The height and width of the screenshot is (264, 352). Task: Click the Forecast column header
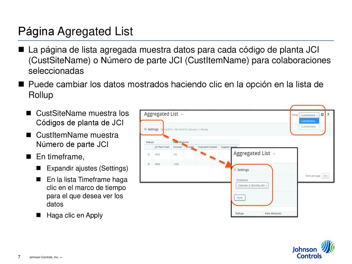[x=178, y=147]
